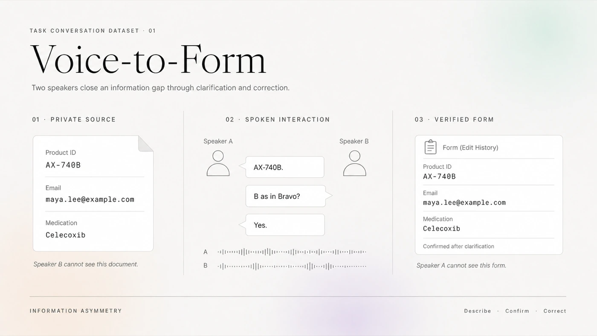Screen dimensions: 597x336
Task: Click the Voice-to-Form title
Action: [x=148, y=59]
